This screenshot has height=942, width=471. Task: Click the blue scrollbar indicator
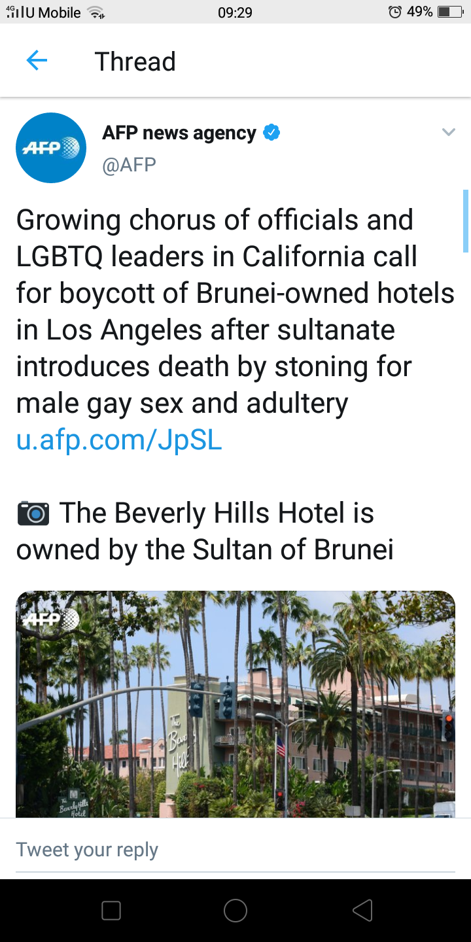pos(466,220)
